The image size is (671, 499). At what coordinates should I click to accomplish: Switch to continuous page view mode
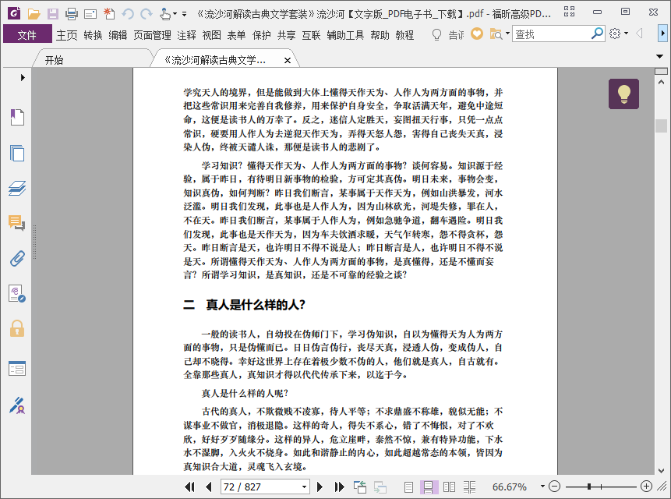tap(429, 487)
